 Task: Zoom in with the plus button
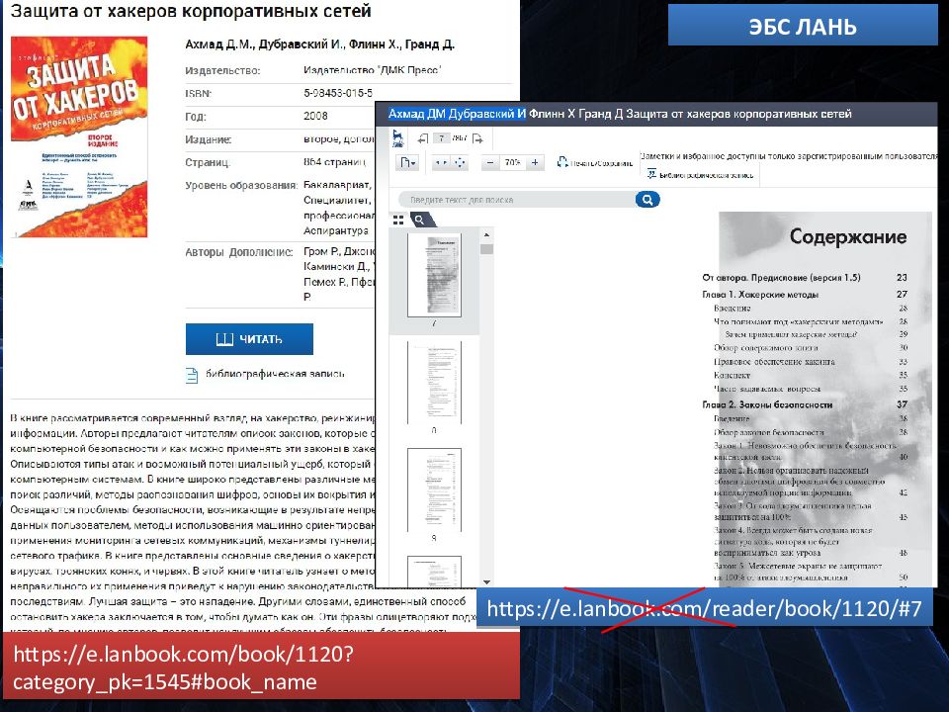[x=535, y=162]
